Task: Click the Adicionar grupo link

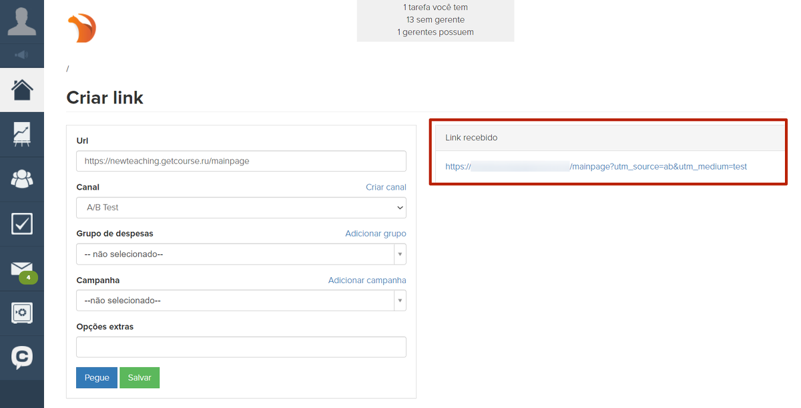Action: click(375, 234)
